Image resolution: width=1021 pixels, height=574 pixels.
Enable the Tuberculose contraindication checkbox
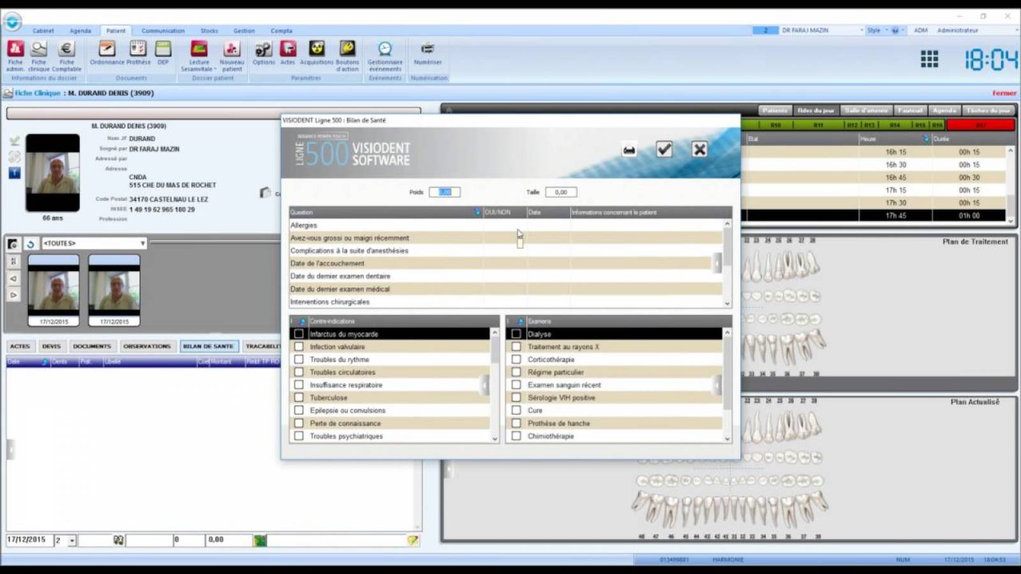click(299, 397)
